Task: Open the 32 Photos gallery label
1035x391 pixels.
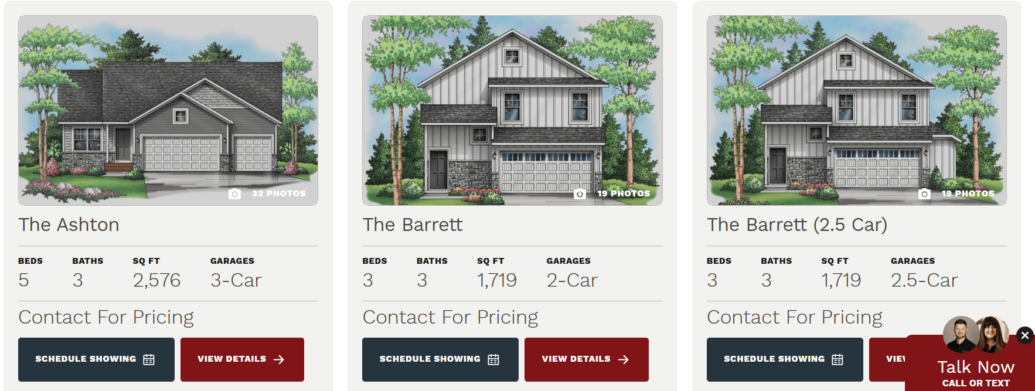Action: coord(279,193)
